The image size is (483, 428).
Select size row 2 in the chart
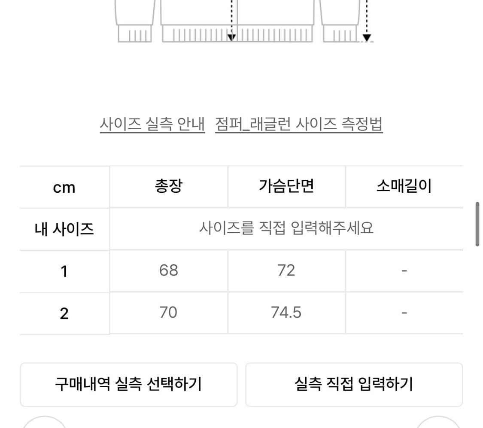click(x=64, y=313)
